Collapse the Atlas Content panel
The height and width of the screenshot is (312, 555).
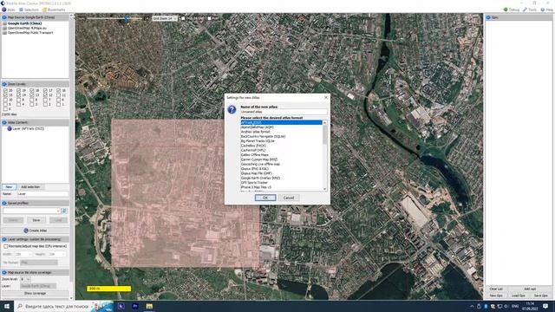point(4,122)
